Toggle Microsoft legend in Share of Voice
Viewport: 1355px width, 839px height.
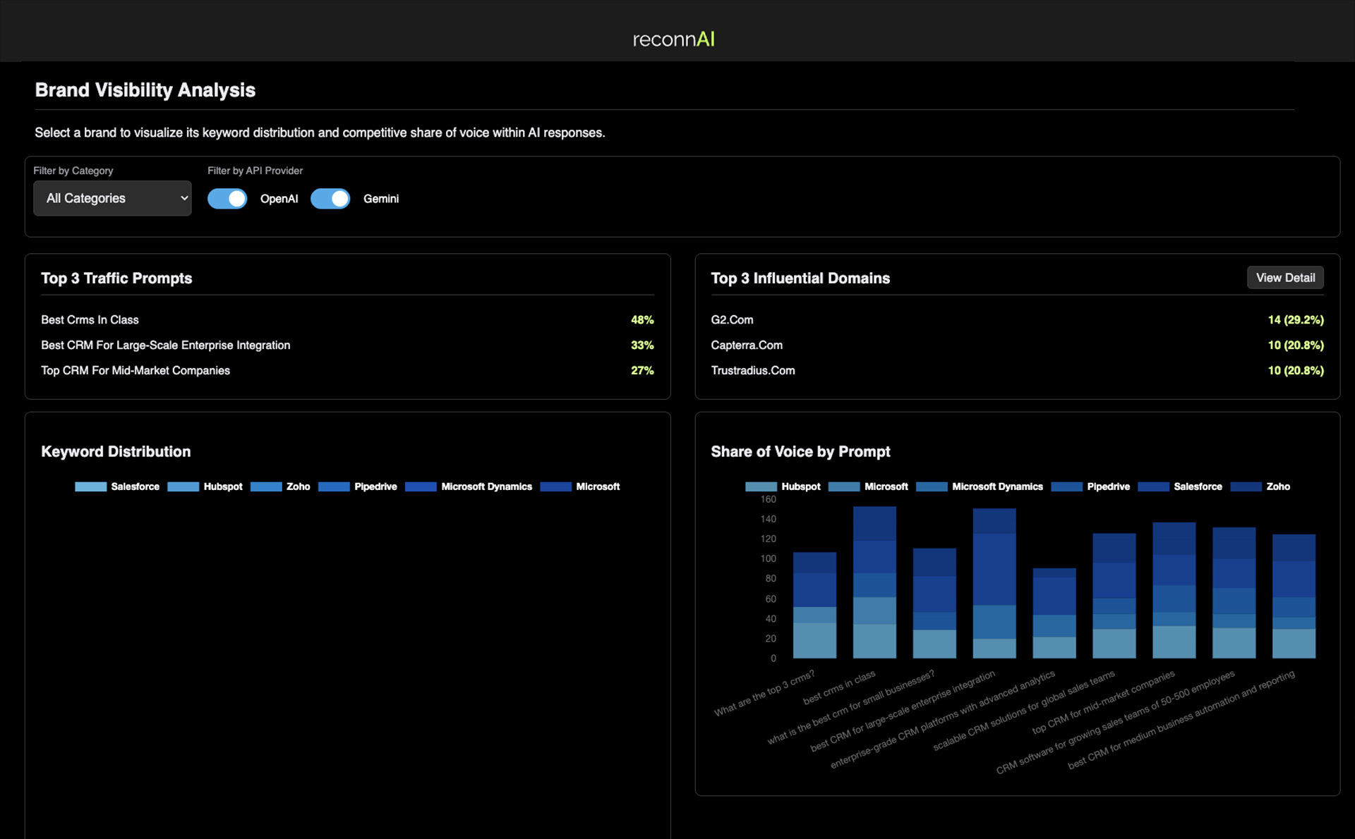(x=868, y=486)
